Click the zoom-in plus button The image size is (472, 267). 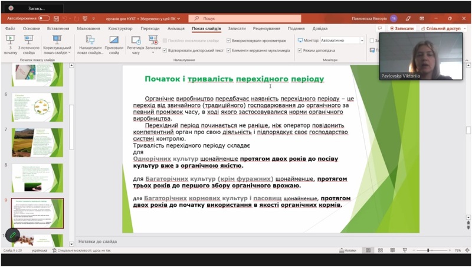[450, 250]
